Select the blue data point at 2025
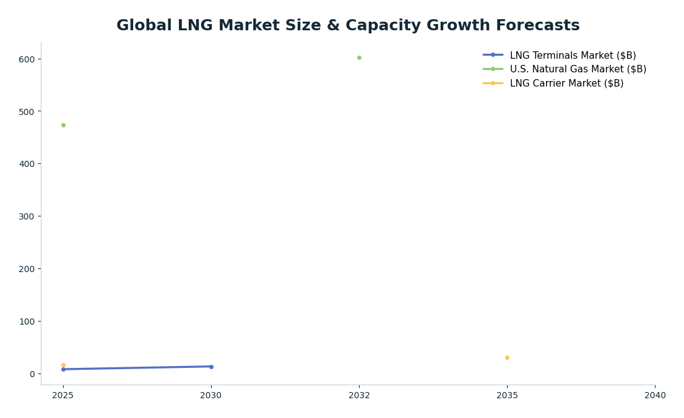 (x=63, y=370)
